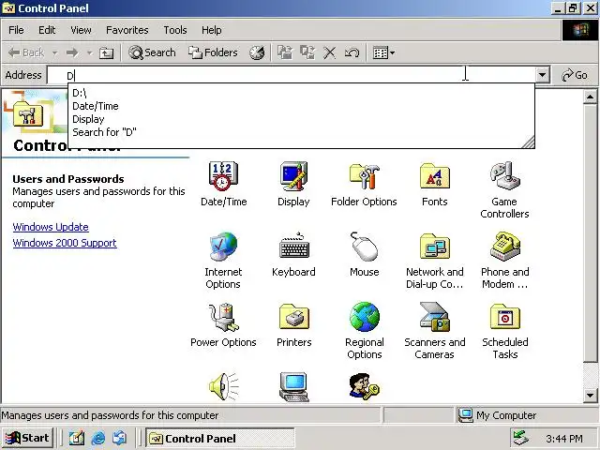Open the speaker Sounds icon
The image size is (600, 450).
(x=223, y=386)
